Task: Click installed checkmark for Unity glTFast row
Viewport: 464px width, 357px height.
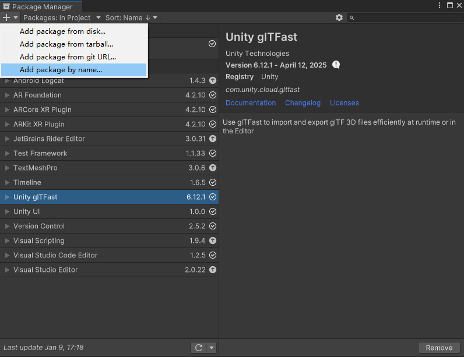Action: coord(213,197)
